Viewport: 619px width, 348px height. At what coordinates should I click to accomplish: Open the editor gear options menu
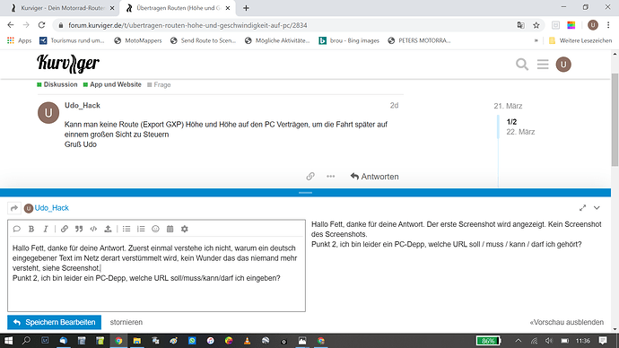click(185, 229)
